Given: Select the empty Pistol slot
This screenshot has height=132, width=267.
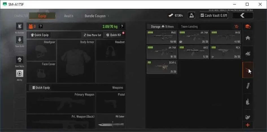Looking at the screenshot, I should click(x=111, y=103).
